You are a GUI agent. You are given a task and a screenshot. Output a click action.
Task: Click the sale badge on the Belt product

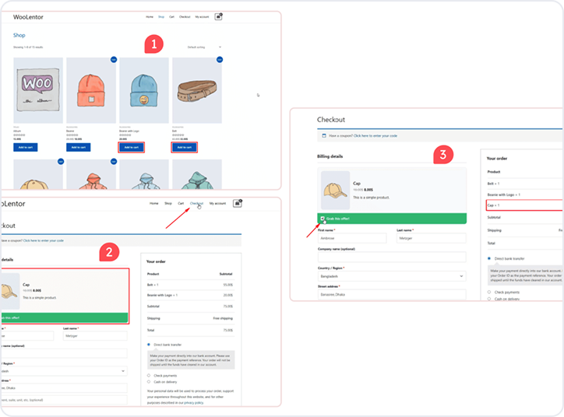click(x=220, y=59)
